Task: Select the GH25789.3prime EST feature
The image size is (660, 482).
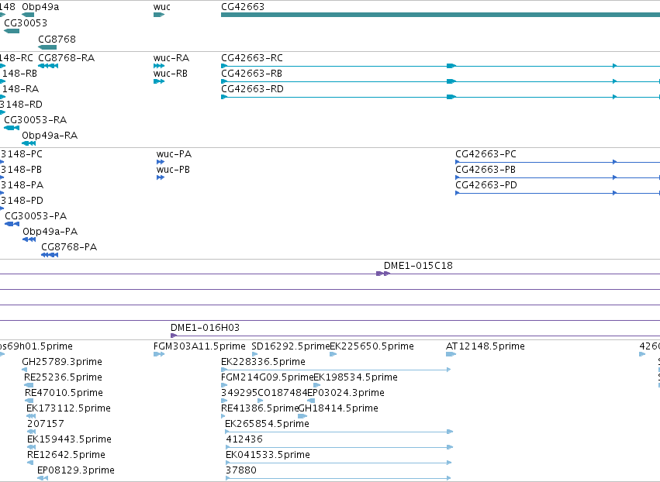Action: [x=24, y=370]
